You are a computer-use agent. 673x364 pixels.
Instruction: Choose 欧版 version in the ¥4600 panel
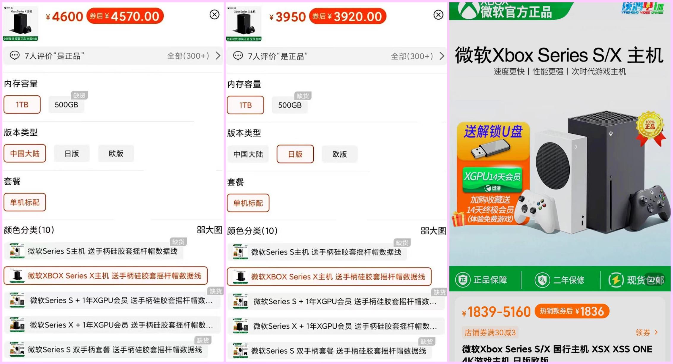116,153
